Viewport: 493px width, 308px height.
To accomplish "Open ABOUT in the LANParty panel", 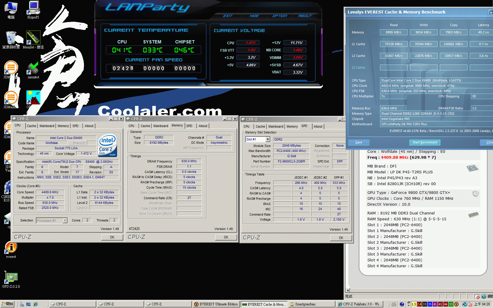I will tap(305, 16).
